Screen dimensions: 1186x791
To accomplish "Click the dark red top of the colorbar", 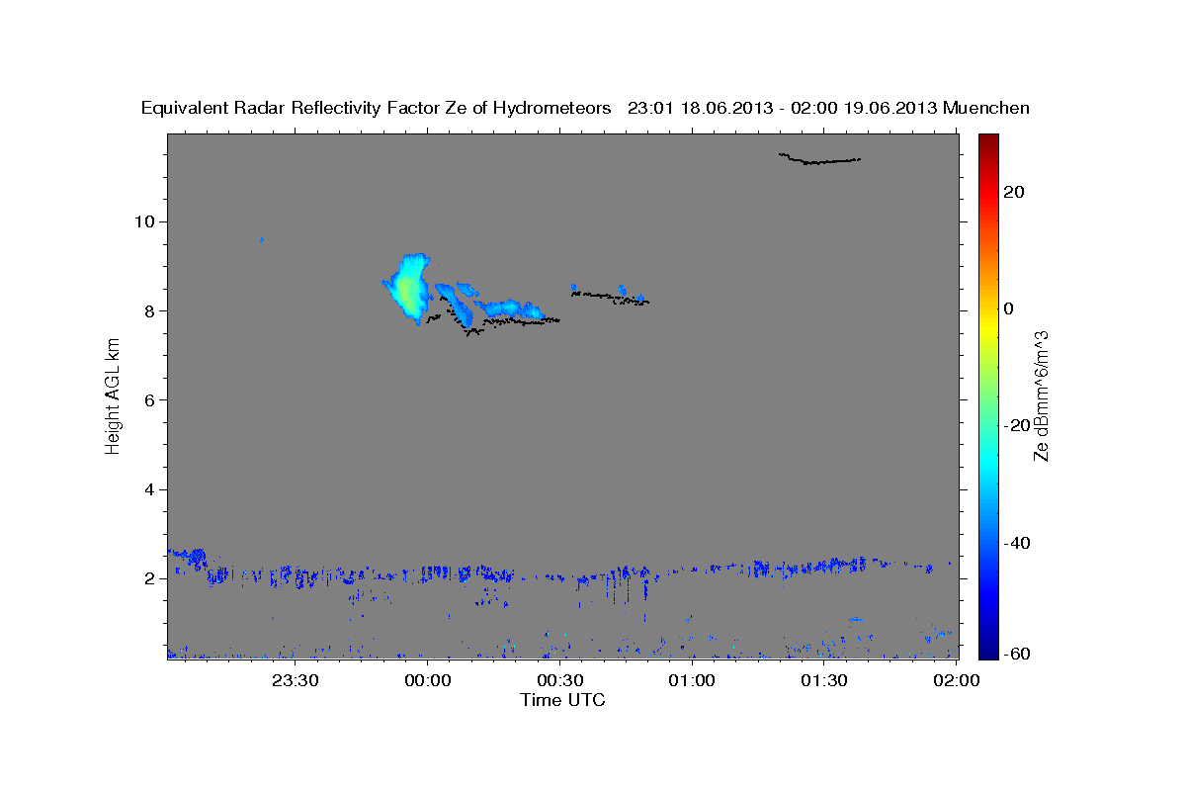I will tap(987, 140).
